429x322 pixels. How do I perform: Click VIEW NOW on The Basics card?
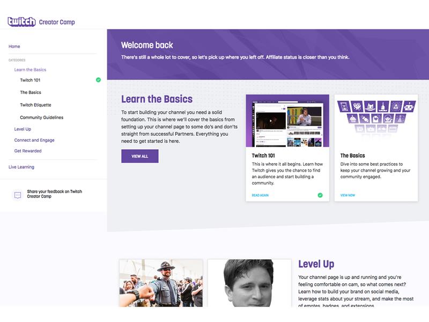coord(347,195)
